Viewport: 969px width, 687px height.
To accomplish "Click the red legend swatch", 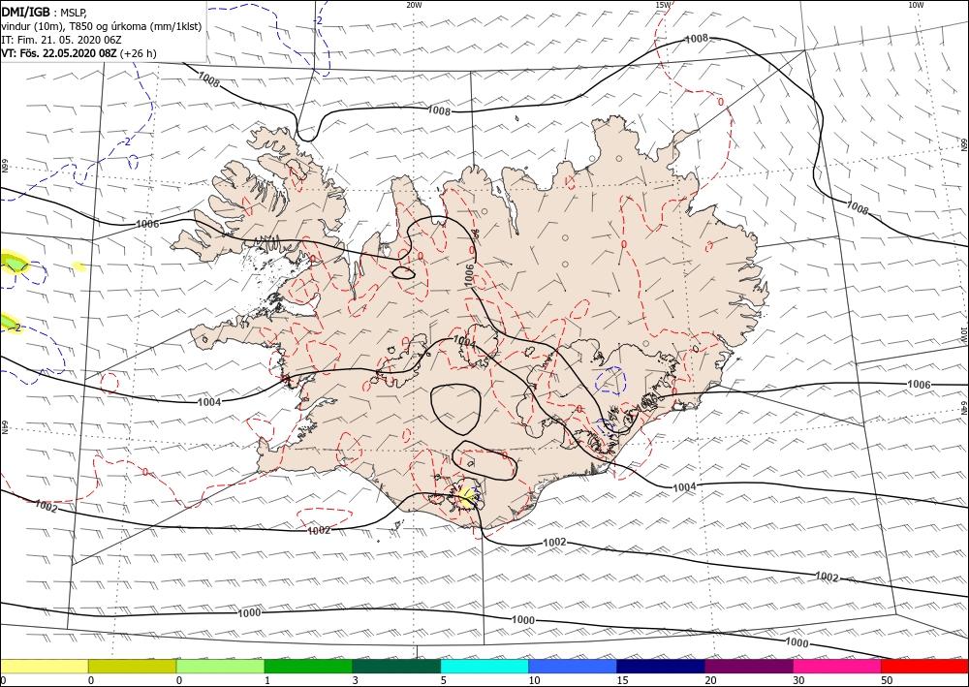I will pos(924,666).
